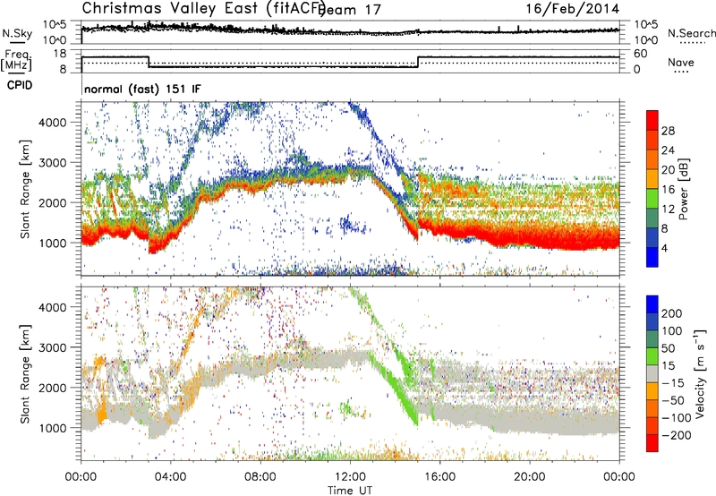Click the '60' right-axis value of frequency panel
Viewport: 716px width, 496px height.
[x=641, y=54]
